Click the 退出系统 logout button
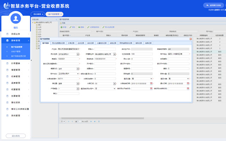Screen dimensions: 226x141 (16, 135)
